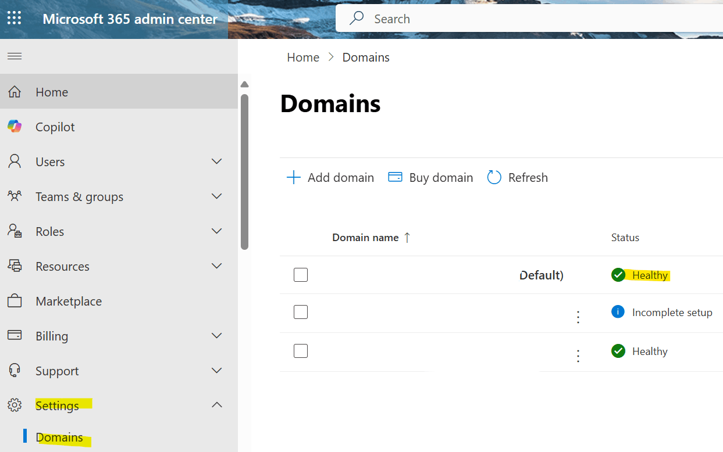
Task: Click the scrollbar up arrow in sidebar
Action: click(244, 85)
